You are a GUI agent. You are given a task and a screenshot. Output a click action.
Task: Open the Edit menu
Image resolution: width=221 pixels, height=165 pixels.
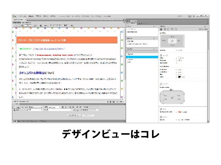pyautogui.click(x=31, y=16)
